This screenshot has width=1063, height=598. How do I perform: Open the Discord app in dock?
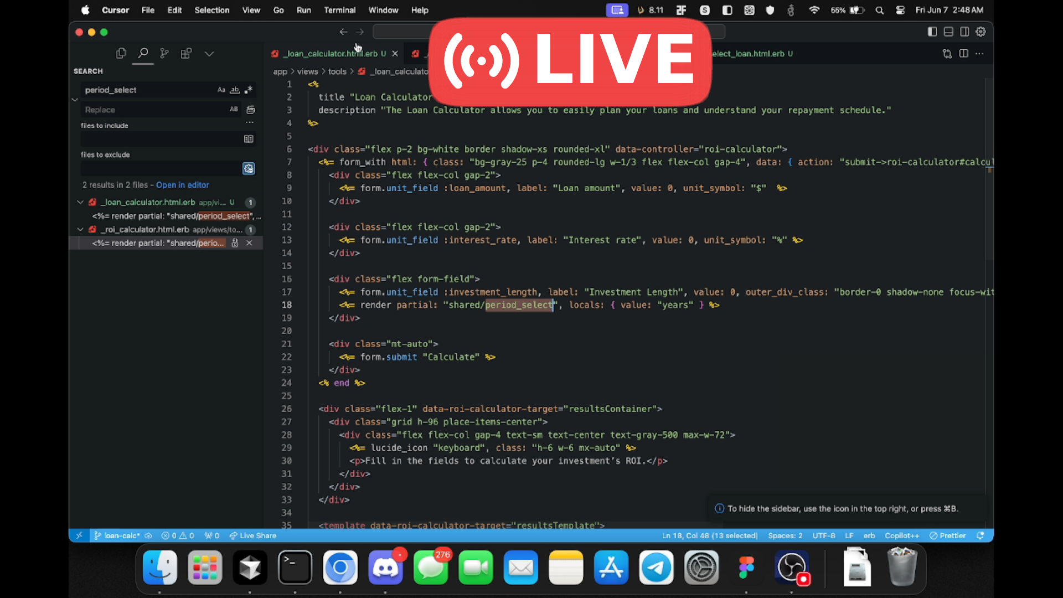(385, 568)
